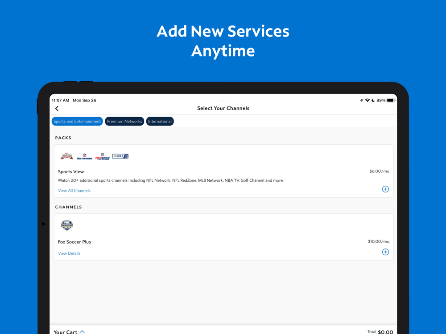Switch to Premium Networks tab
The height and width of the screenshot is (334, 446).
tap(124, 121)
